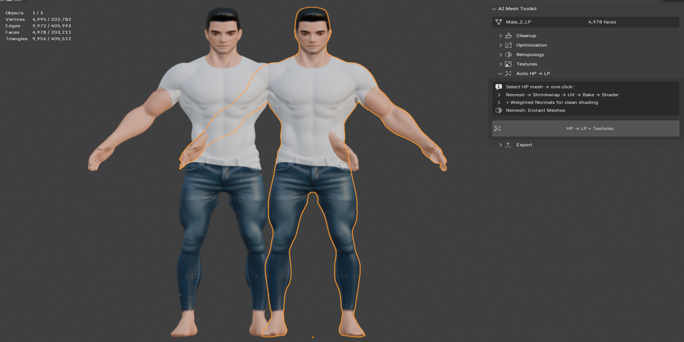Click the Auto HP → LP label

pos(533,74)
